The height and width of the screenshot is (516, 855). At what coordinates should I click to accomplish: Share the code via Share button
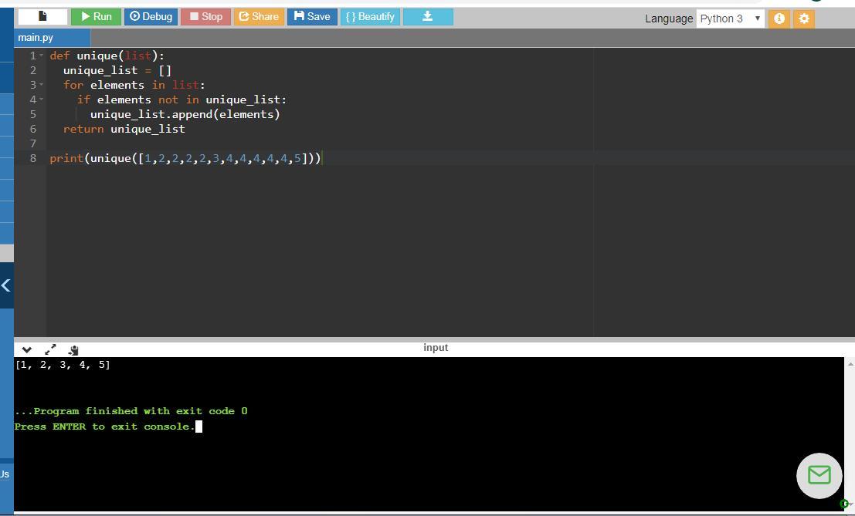tap(259, 16)
